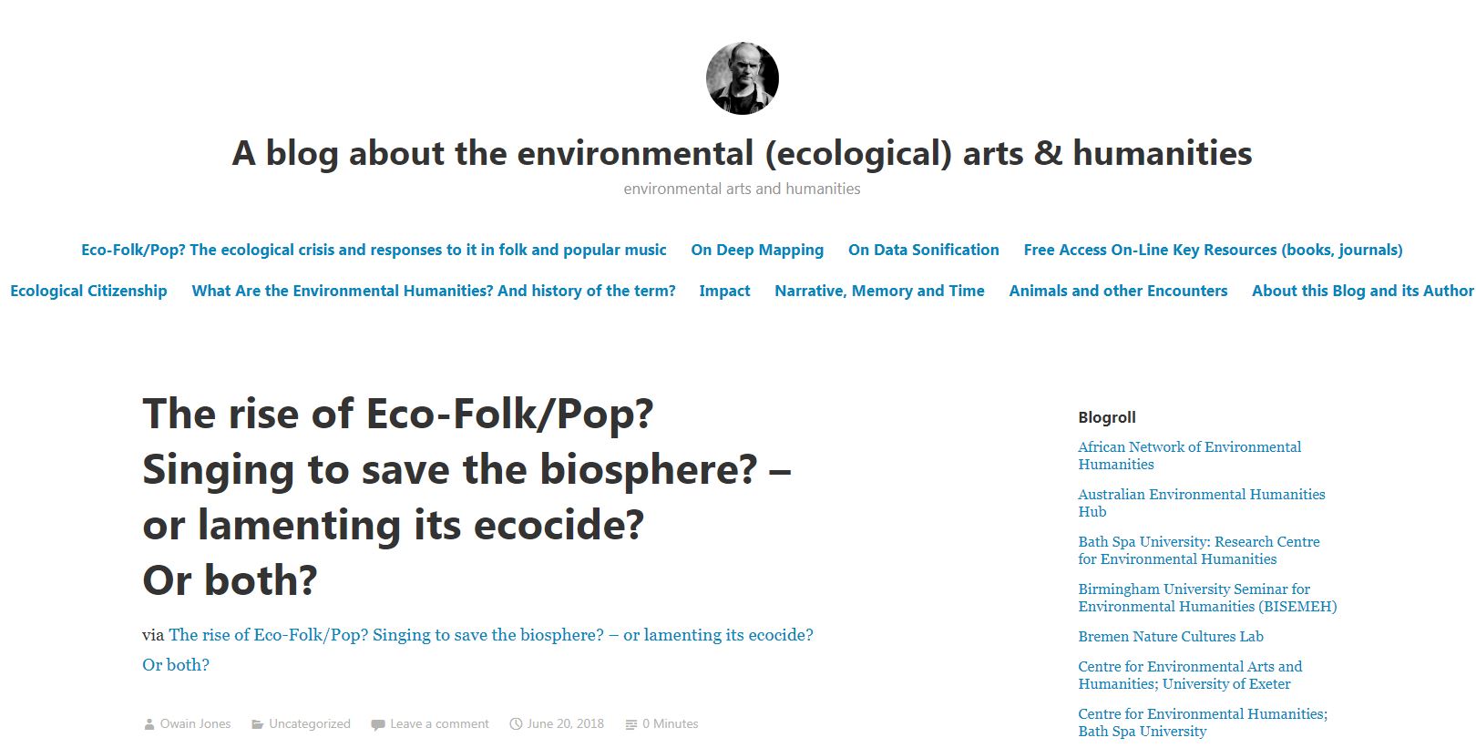Open On Data Sonification menu link
Viewport: 1476px width, 748px height.
coord(924,250)
